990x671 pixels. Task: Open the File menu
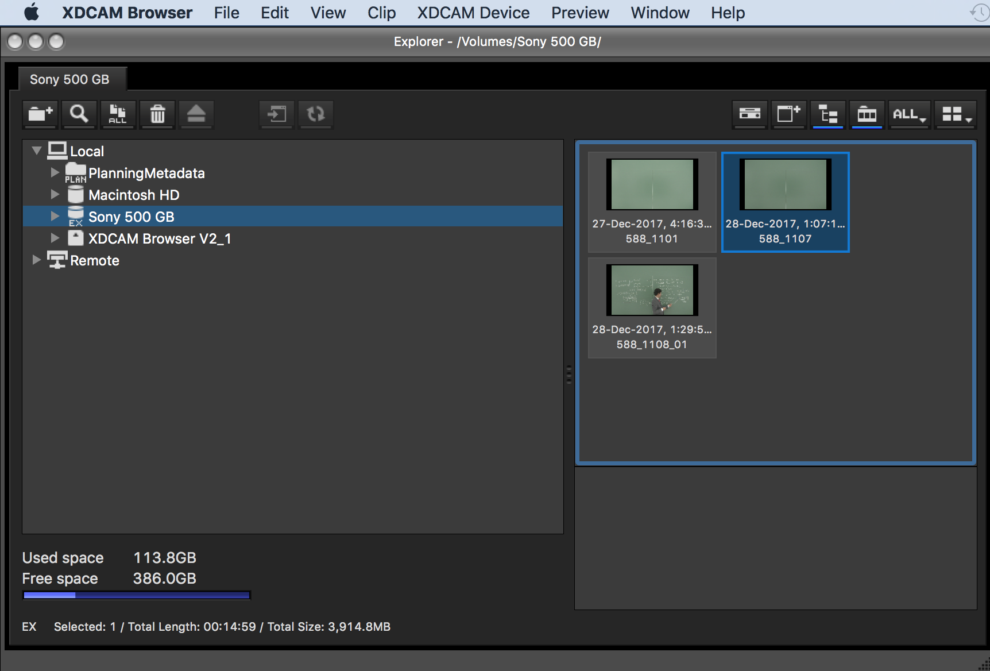pyautogui.click(x=226, y=13)
